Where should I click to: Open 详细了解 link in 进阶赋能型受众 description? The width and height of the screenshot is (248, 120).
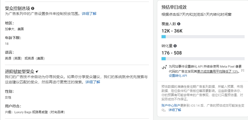[x=93, y=82]
